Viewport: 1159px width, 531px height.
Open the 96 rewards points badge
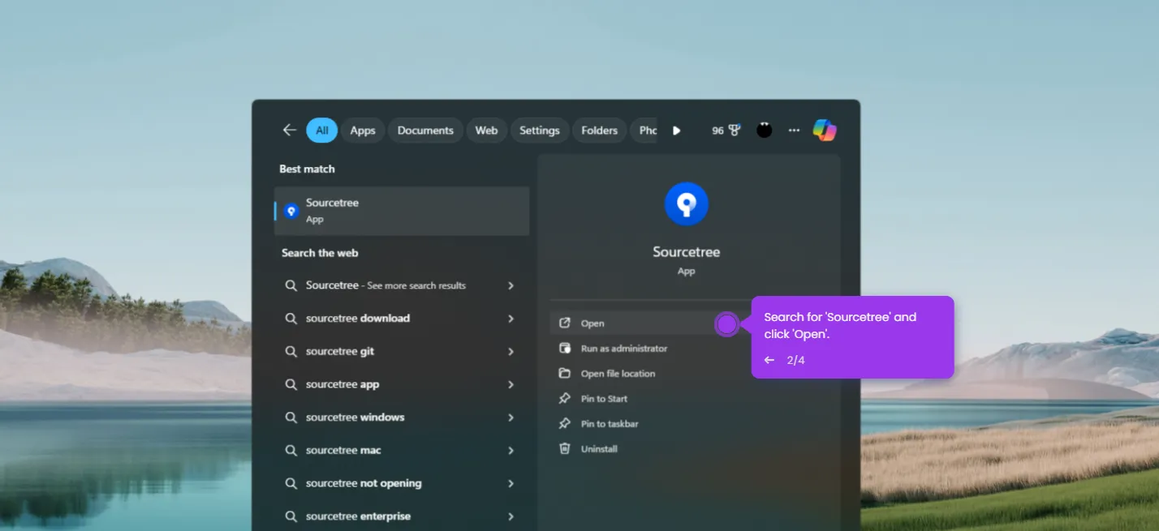pos(726,131)
